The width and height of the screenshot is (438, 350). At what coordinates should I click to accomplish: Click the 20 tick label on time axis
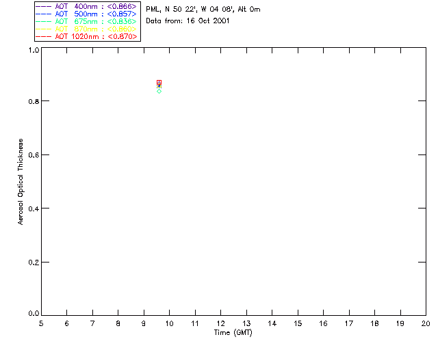[x=426, y=323]
